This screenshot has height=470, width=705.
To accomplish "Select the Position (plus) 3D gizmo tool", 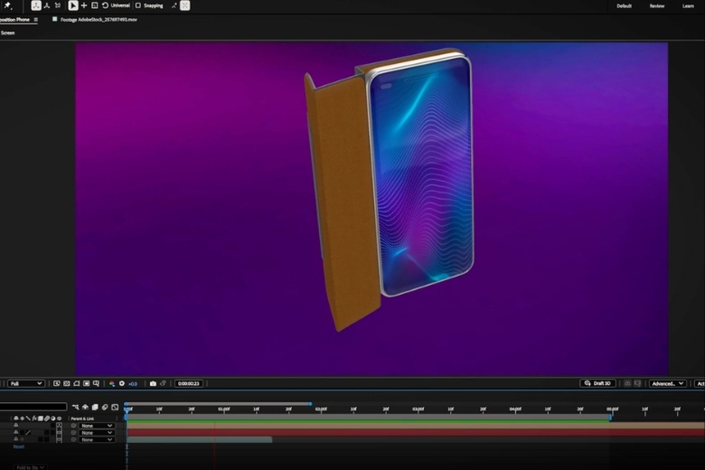I will [x=84, y=5].
